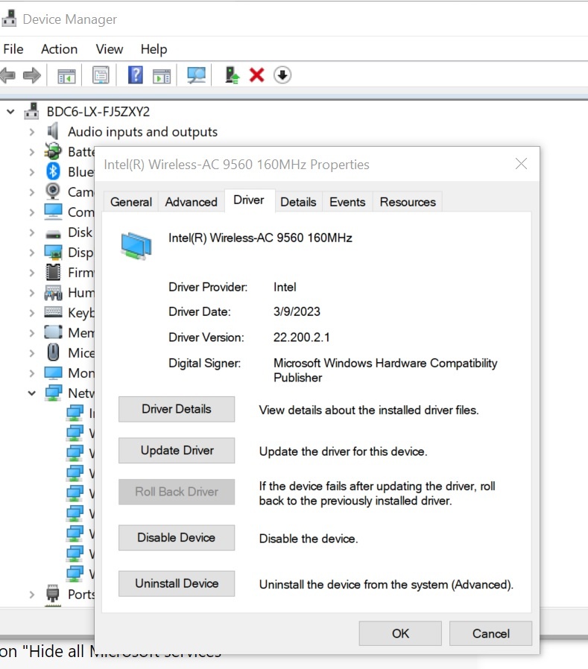Click the Driver Details button

177,409
